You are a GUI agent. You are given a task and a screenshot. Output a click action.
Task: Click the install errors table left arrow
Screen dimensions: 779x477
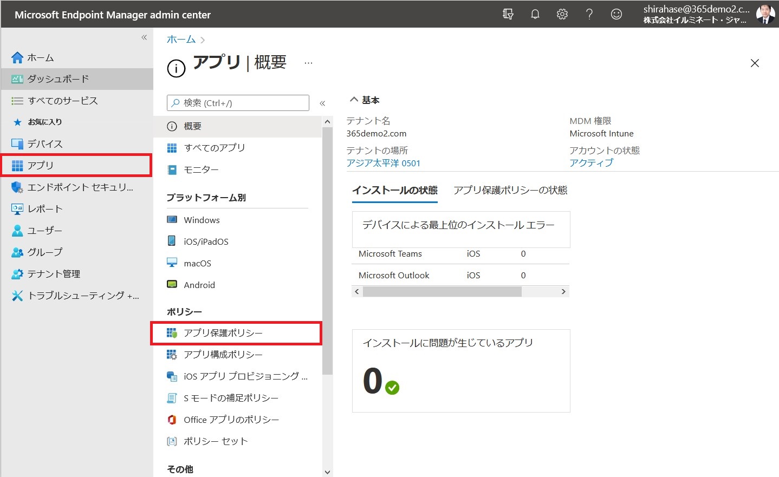pos(356,292)
